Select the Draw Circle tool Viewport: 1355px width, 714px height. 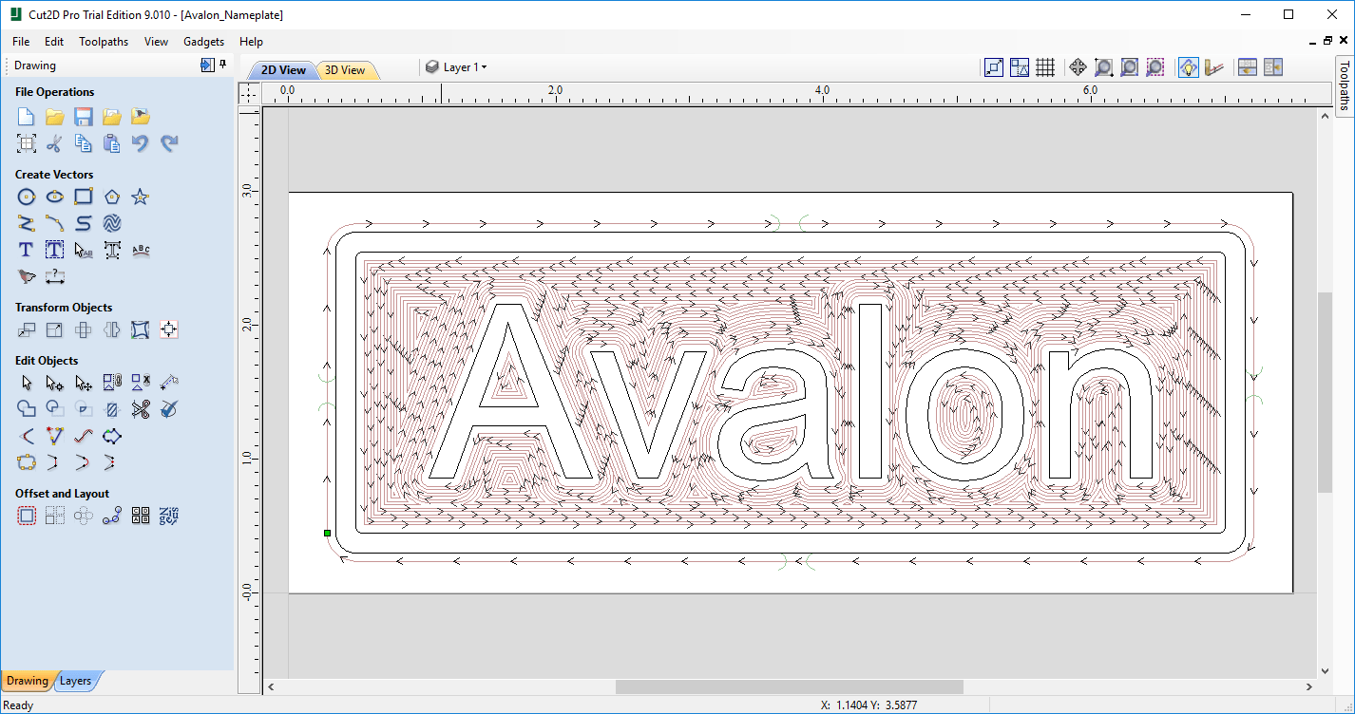(26, 197)
